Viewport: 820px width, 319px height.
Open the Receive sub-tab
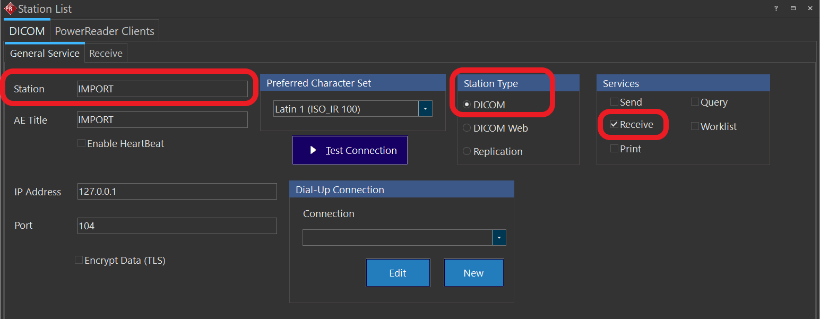point(106,54)
